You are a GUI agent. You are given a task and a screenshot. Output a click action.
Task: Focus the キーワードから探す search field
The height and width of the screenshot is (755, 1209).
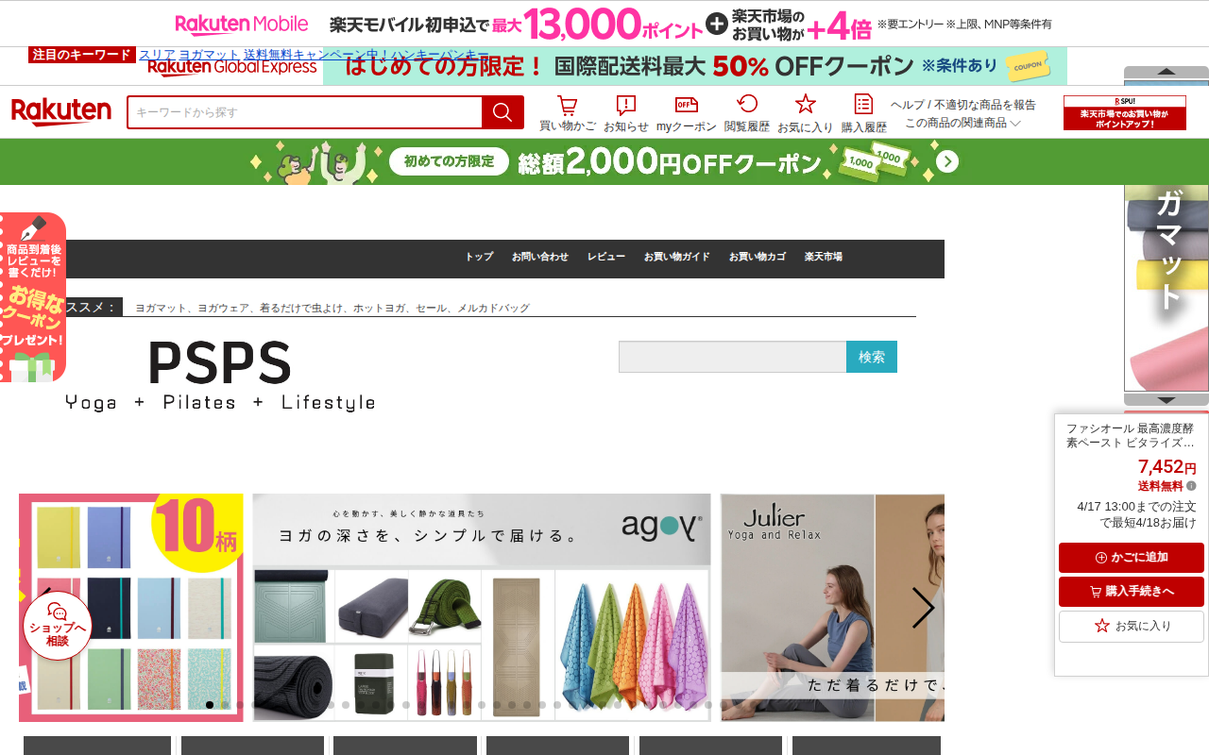point(305,112)
